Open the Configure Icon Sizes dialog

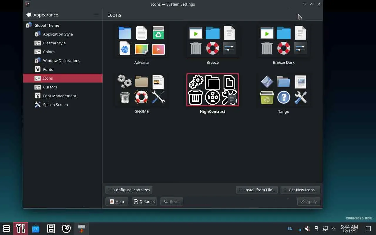(x=129, y=190)
